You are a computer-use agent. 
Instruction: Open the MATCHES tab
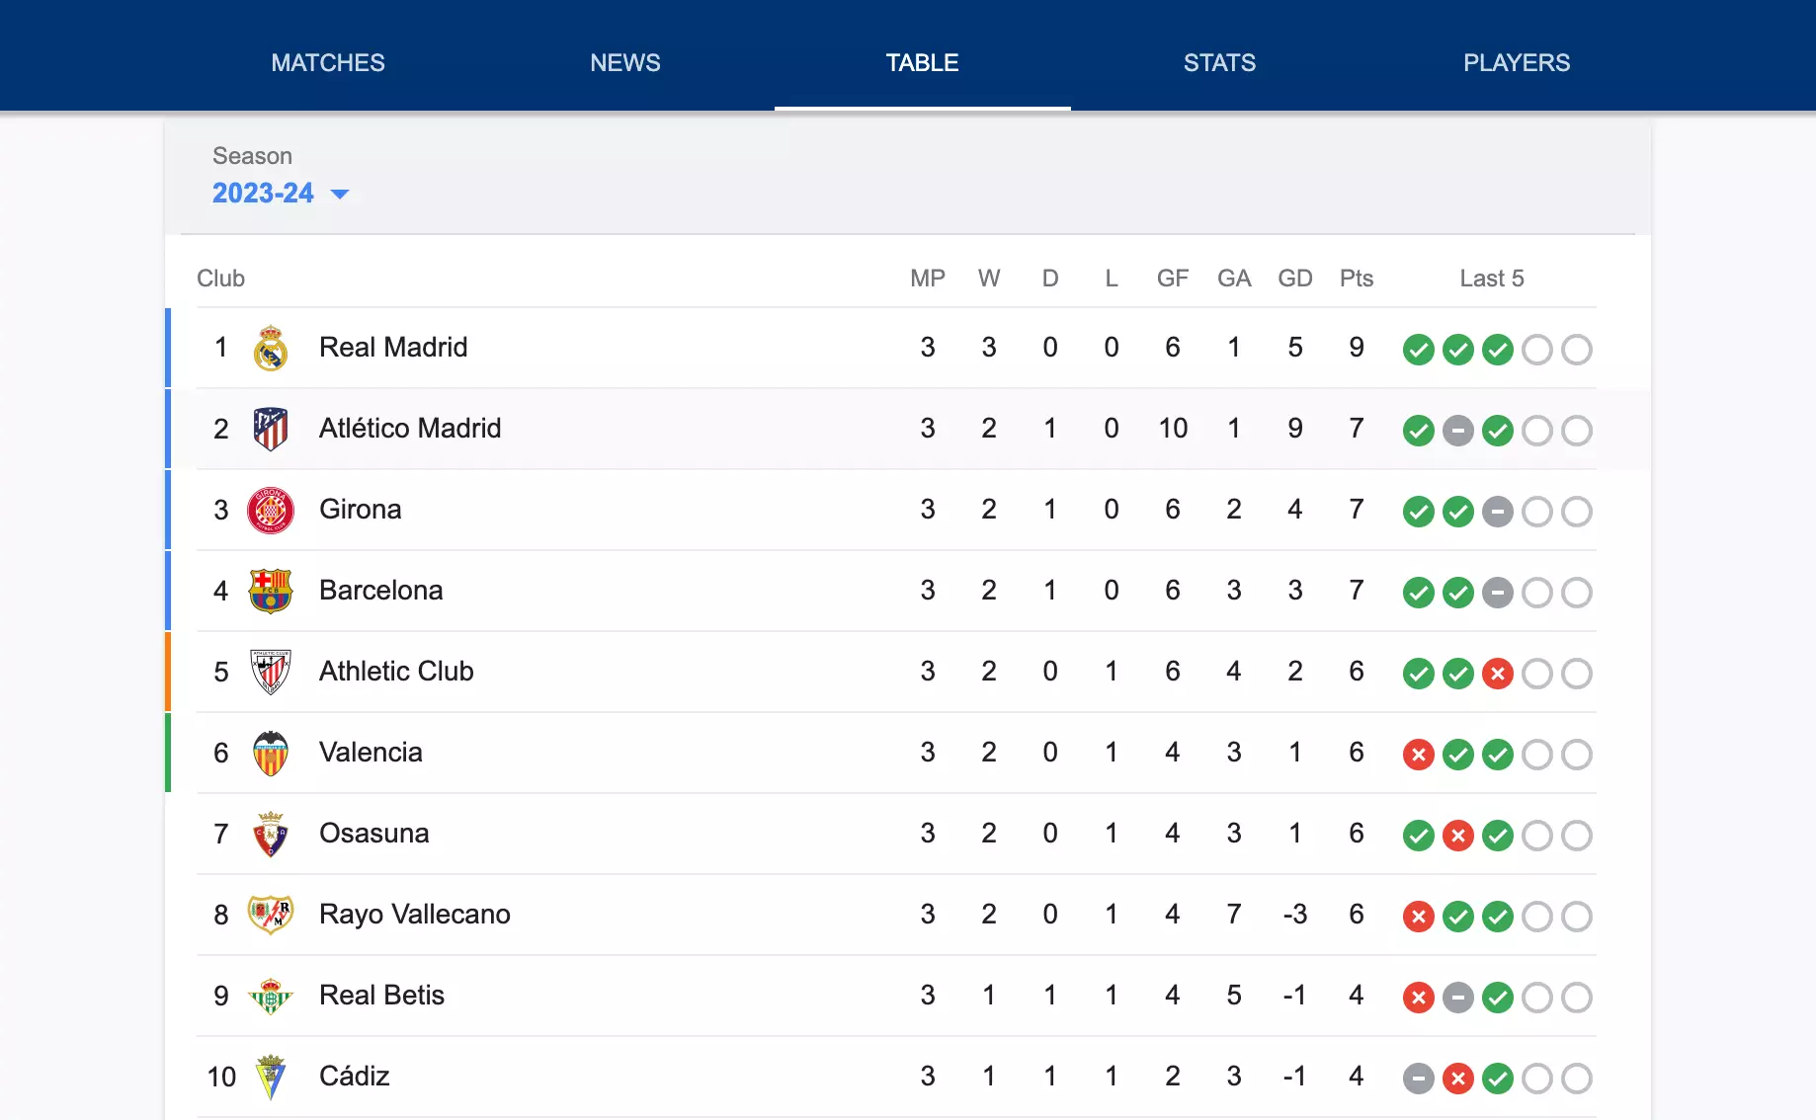327,62
